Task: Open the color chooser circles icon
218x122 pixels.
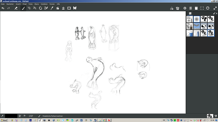Action: (x=172, y=8)
